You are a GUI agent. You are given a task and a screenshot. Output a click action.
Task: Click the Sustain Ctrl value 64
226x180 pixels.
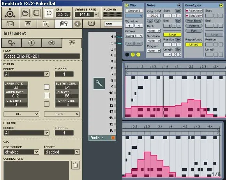(67, 87)
